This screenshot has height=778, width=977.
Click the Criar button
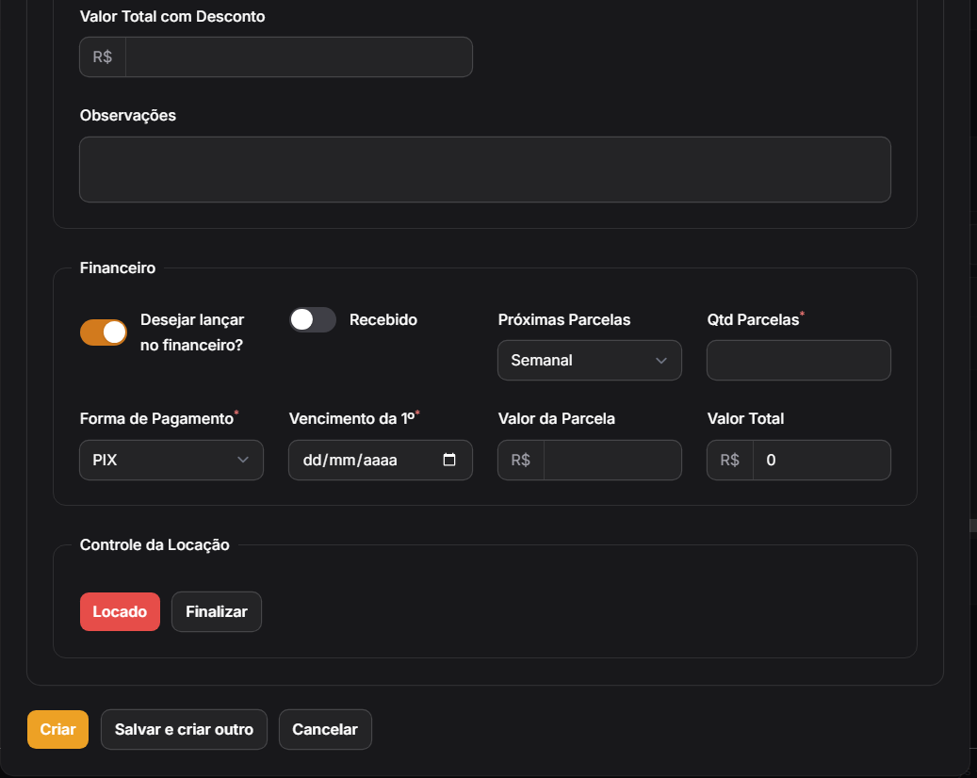click(x=58, y=729)
